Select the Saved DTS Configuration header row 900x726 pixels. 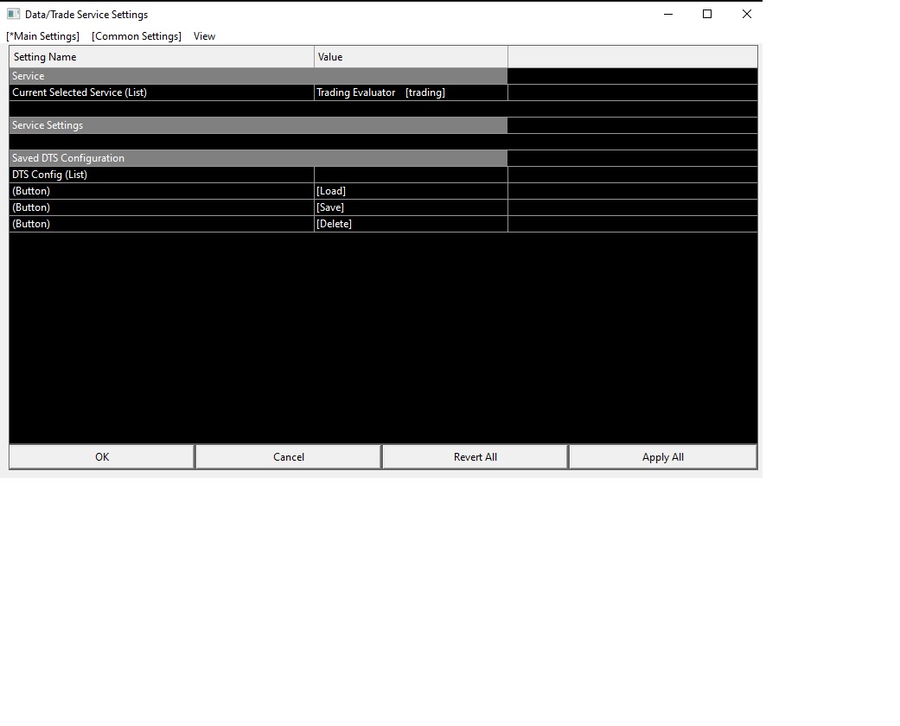pyautogui.click(x=259, y=158)
